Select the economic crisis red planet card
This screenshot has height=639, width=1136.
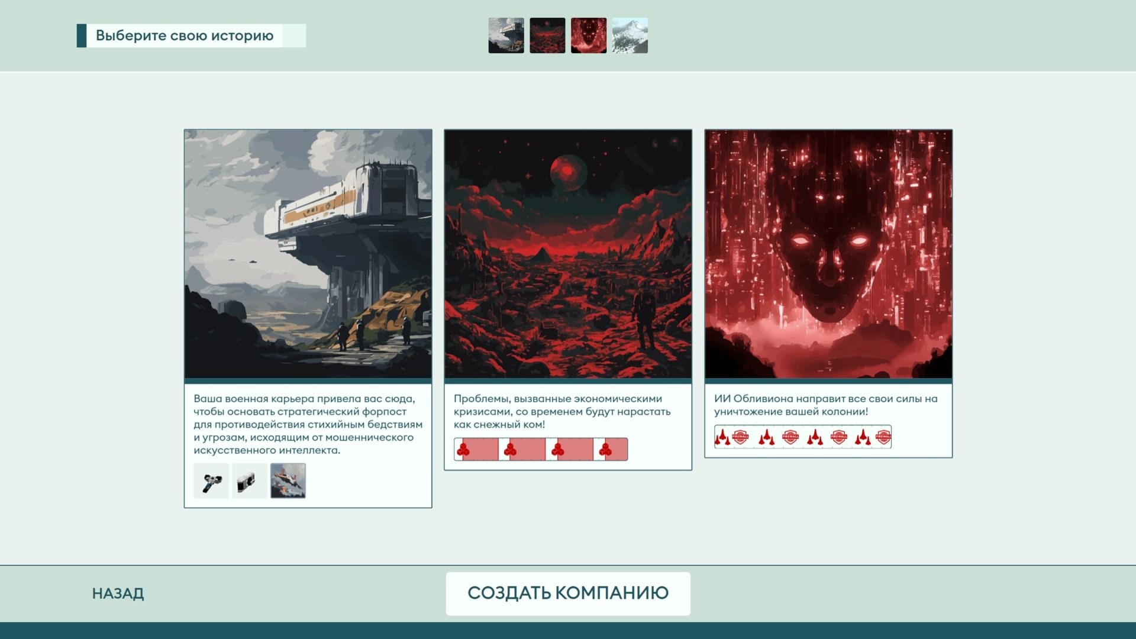pos(568,254)
